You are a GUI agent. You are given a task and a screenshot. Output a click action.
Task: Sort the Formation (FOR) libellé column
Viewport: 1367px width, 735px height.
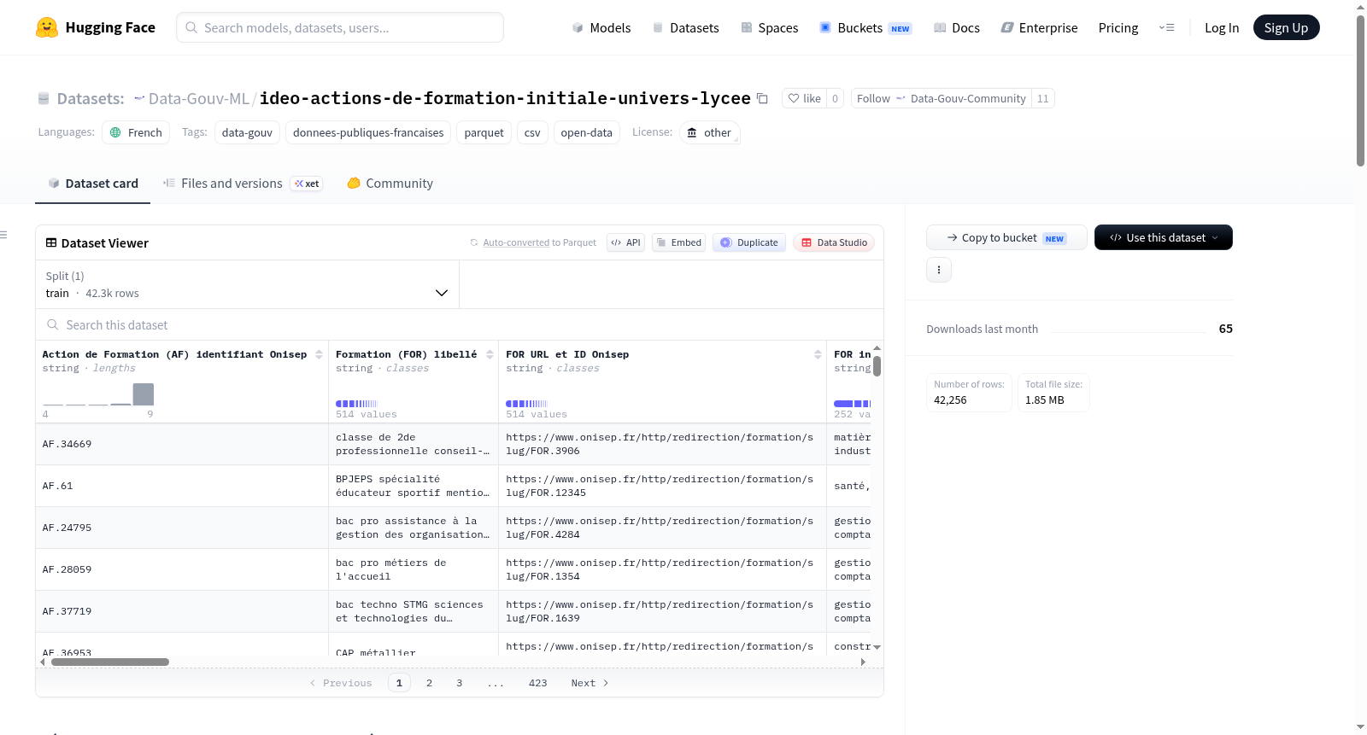[490, 354]
